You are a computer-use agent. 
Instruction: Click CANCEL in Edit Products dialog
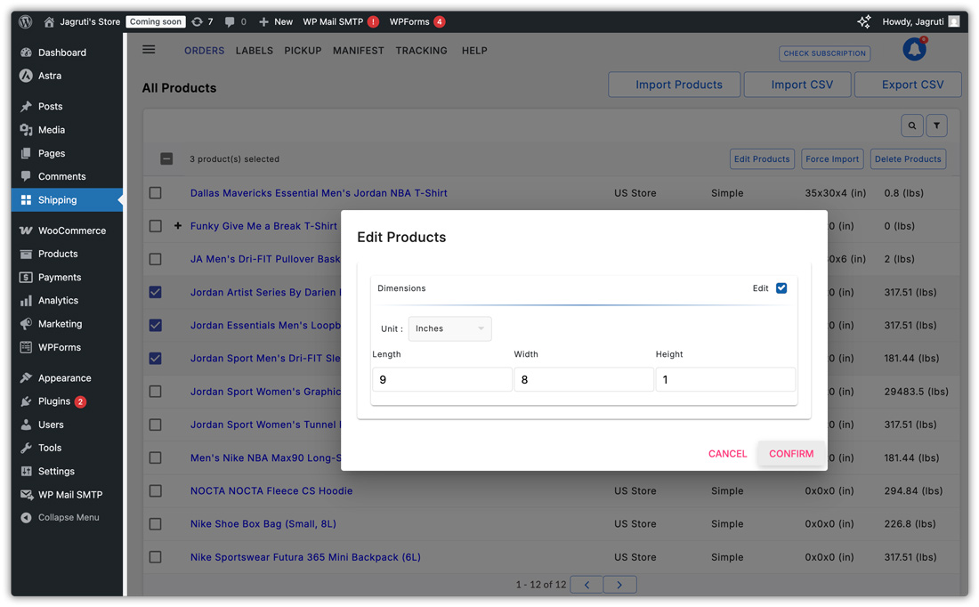click(x=727, y=453)
